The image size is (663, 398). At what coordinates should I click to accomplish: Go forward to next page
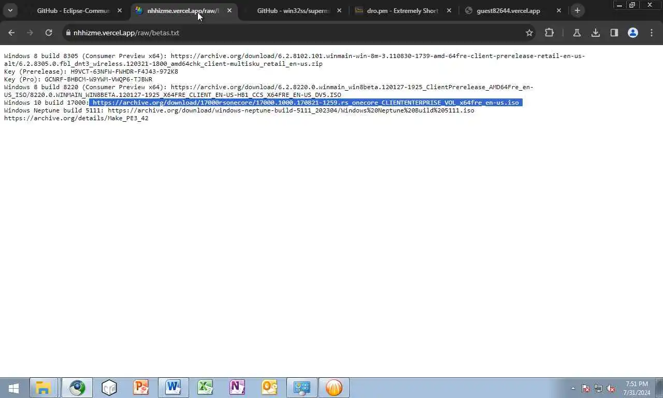30,33
